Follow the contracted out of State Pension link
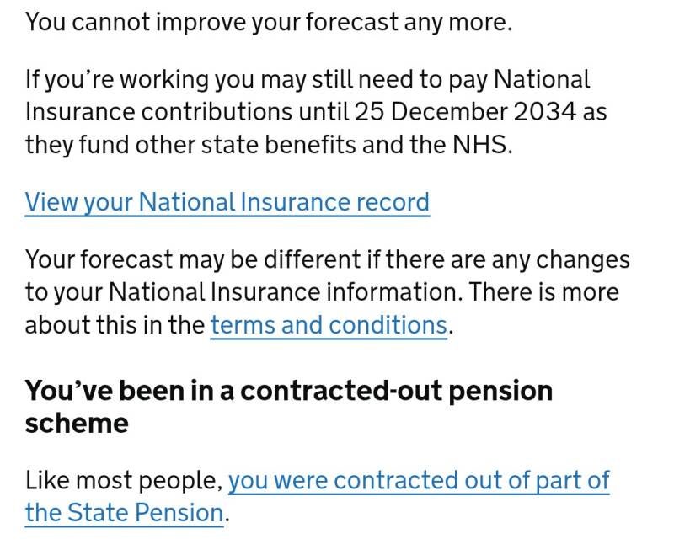674x555 pixels. click(318, 497)
